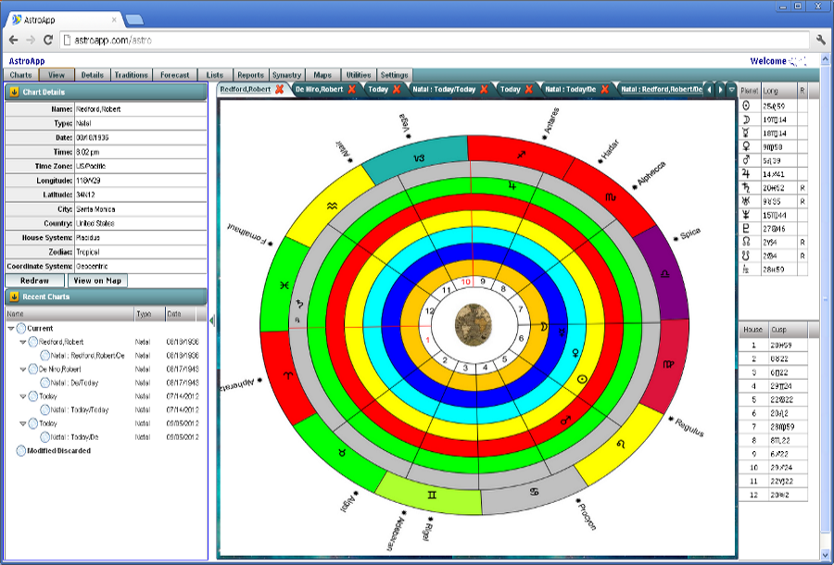Collapse the Chart Details panel arrow icon
The width and height of the screenshot is (834, 565).
[x=14, y=93]
